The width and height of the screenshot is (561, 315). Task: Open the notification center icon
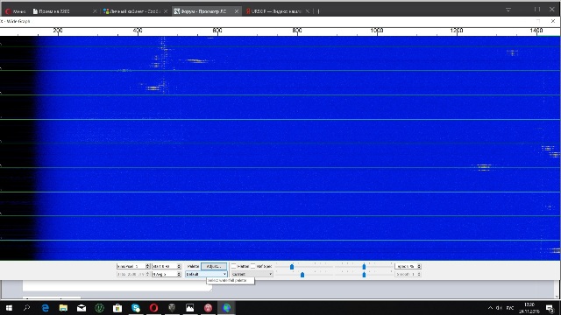550,308
